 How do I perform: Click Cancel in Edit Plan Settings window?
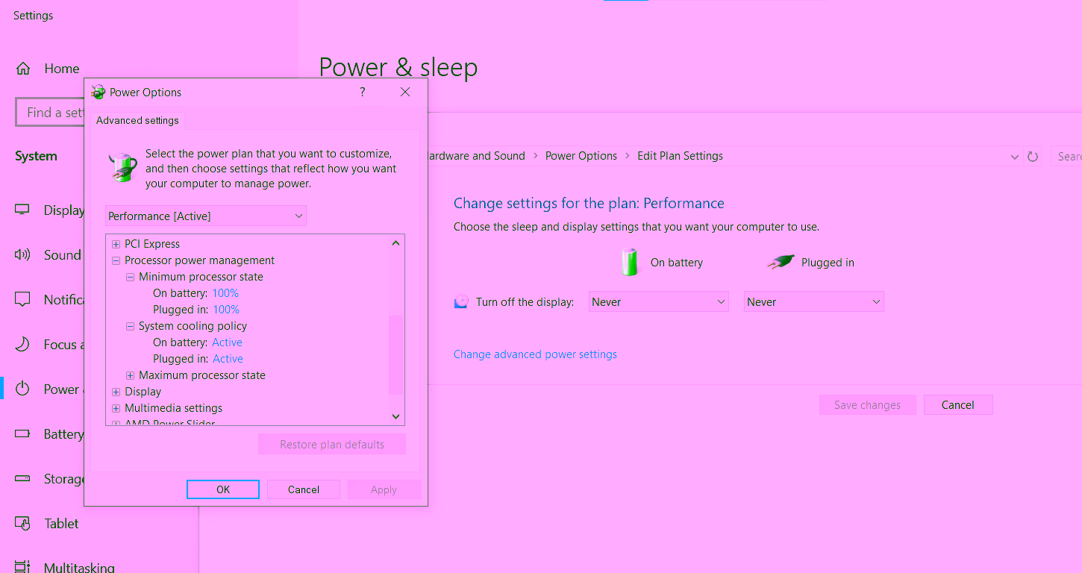click(958, 404)
